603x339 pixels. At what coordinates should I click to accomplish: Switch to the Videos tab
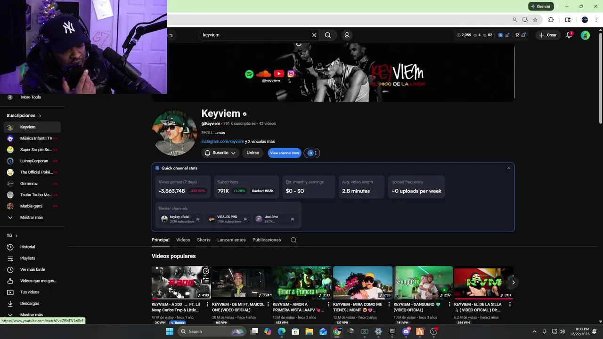tap(183, 240)
